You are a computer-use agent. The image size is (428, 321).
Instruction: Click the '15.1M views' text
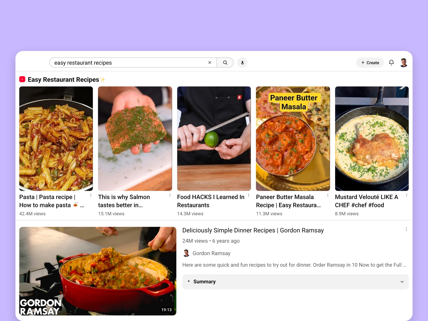point(111,214)
